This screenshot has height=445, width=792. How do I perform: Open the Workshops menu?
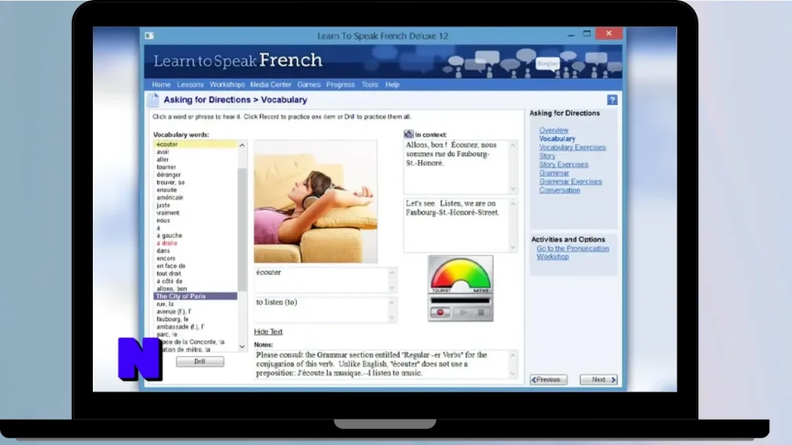[227, 85]
